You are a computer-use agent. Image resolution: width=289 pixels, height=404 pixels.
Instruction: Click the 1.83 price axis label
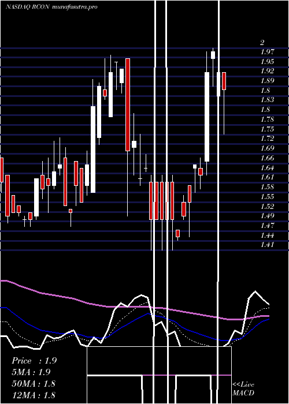(x=267, y=100)
